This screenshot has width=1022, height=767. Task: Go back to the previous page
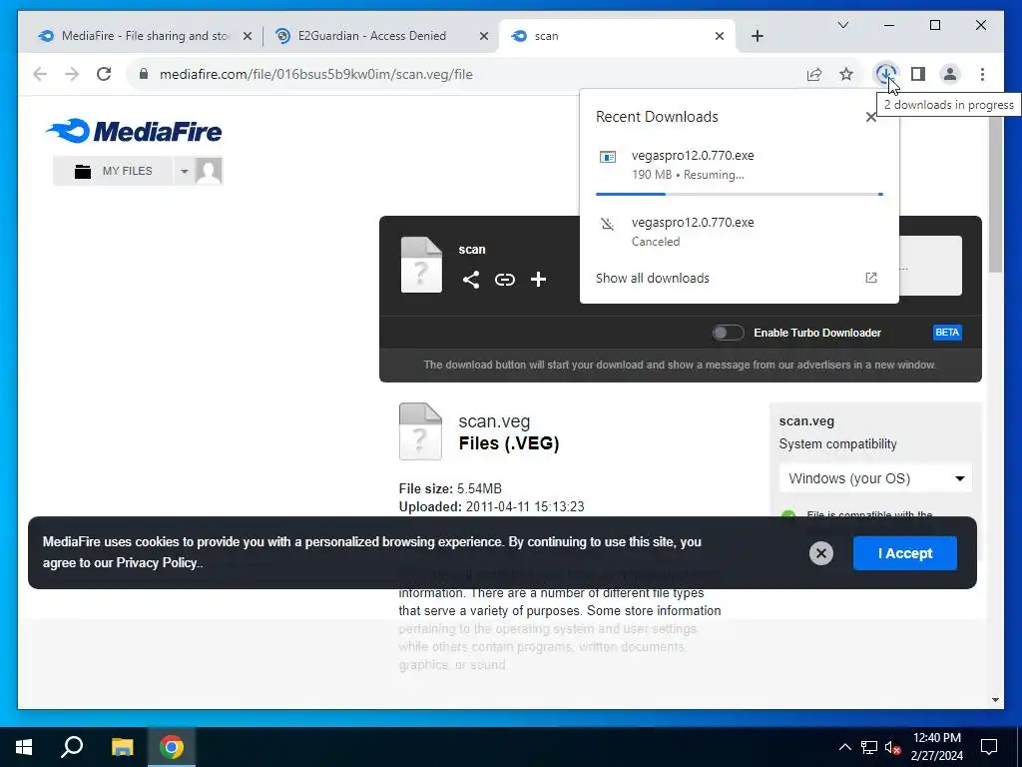tap(40, 74)
